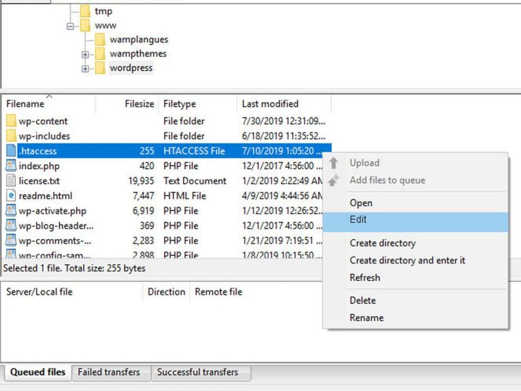This screenshot has height=391, width=521.
Task: Click the index.php file icon
Action: pos(11,166)
